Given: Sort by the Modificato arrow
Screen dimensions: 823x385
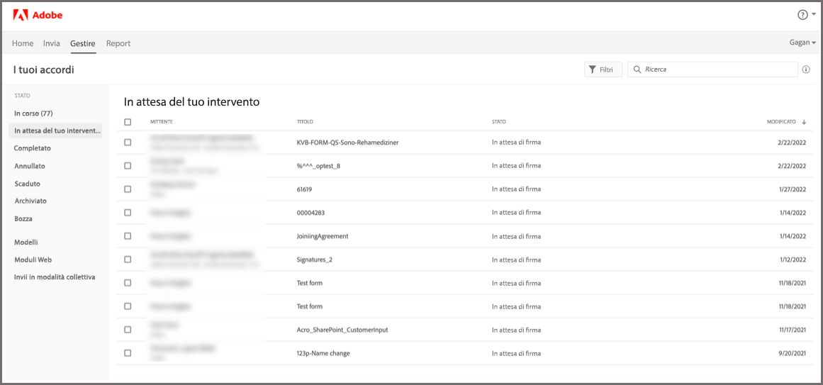Looking at the screenshot, I should point(804,122).
